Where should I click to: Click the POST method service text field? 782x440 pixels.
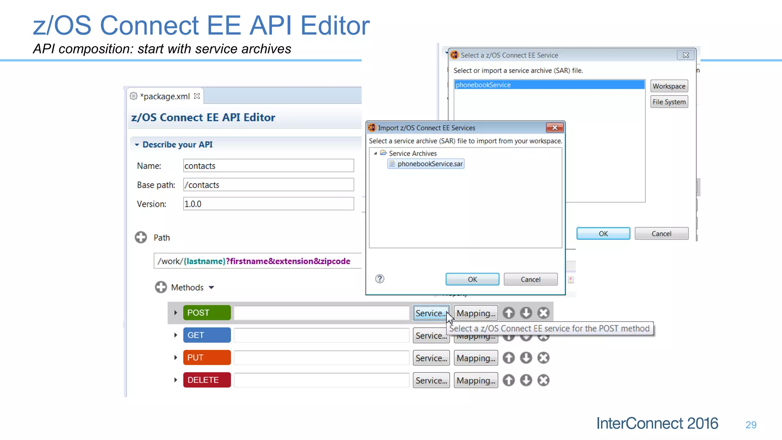(x=322, y=313)
